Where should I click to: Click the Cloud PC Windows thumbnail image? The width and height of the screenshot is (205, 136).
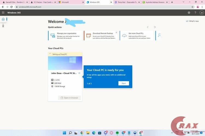[x=65, y=63]
